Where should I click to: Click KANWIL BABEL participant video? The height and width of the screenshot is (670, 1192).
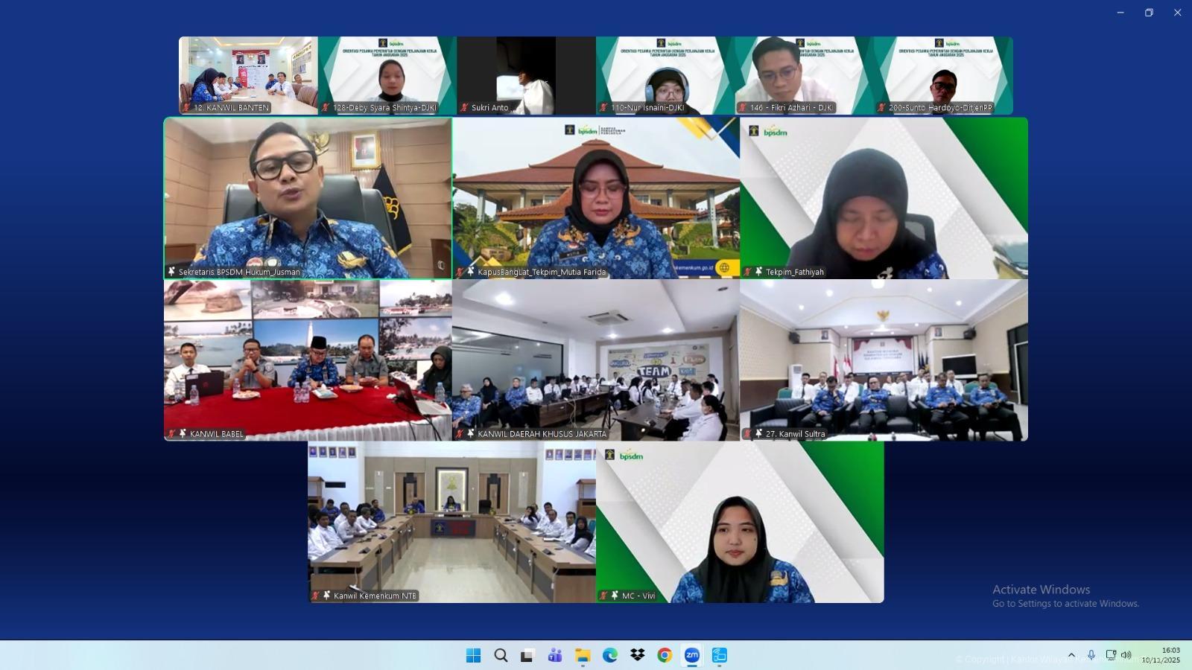[308, 360]
